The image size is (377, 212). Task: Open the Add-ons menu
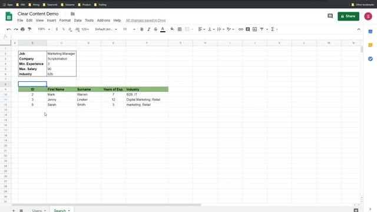point(104,21)
